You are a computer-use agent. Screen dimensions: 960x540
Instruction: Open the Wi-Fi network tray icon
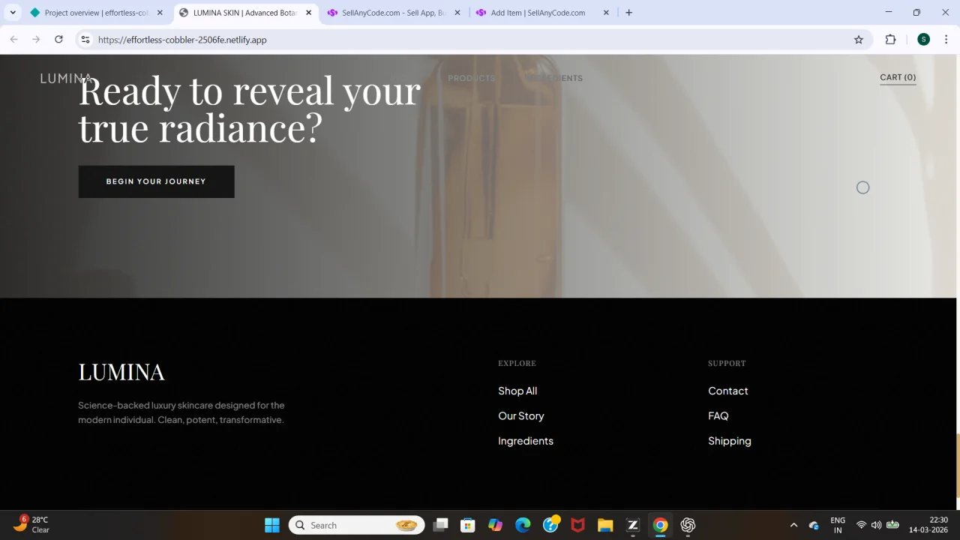click(x=861, y=525)
